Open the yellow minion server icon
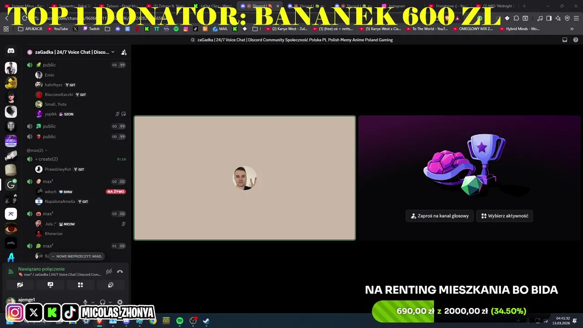 click(x=11, y=82)
